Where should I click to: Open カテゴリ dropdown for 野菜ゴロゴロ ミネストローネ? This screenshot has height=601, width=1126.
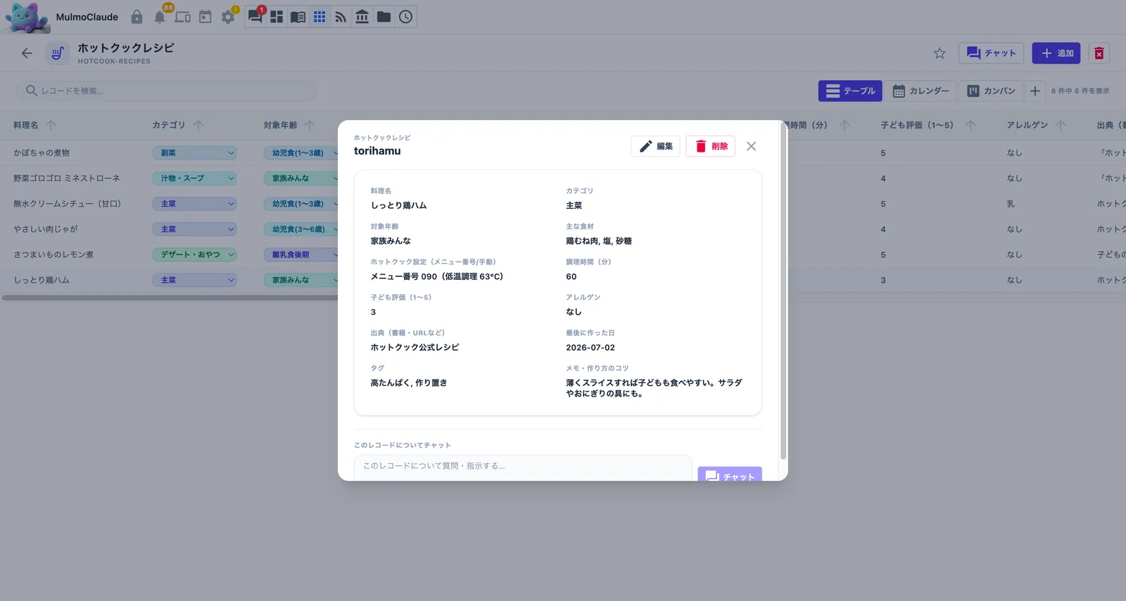(195, 179)
